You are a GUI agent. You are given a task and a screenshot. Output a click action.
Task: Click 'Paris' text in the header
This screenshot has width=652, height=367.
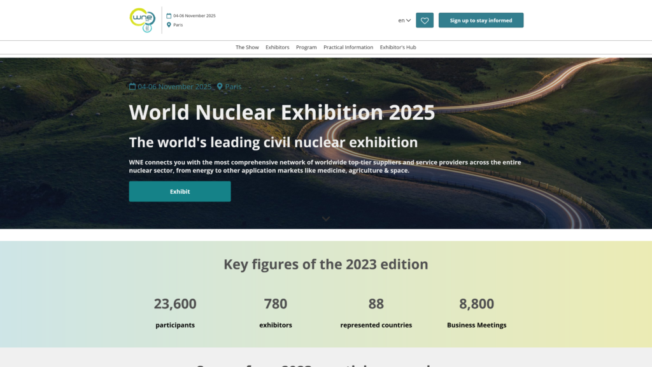coord(178,25)
